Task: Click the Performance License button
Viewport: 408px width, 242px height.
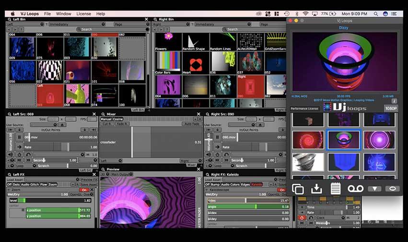Action: [x=304, y=109]
